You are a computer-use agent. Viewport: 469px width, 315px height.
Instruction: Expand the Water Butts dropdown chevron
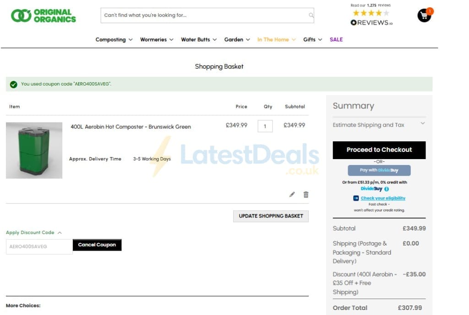click(215, 40)
